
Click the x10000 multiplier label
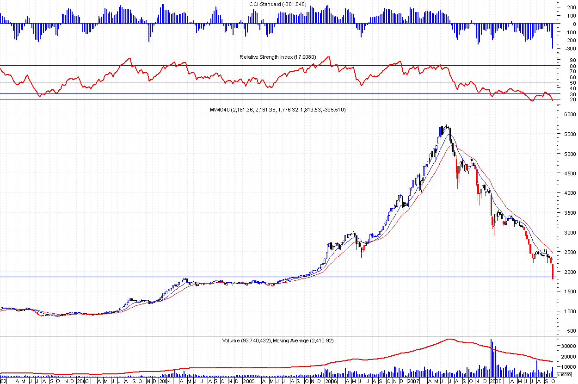point(565,376)
